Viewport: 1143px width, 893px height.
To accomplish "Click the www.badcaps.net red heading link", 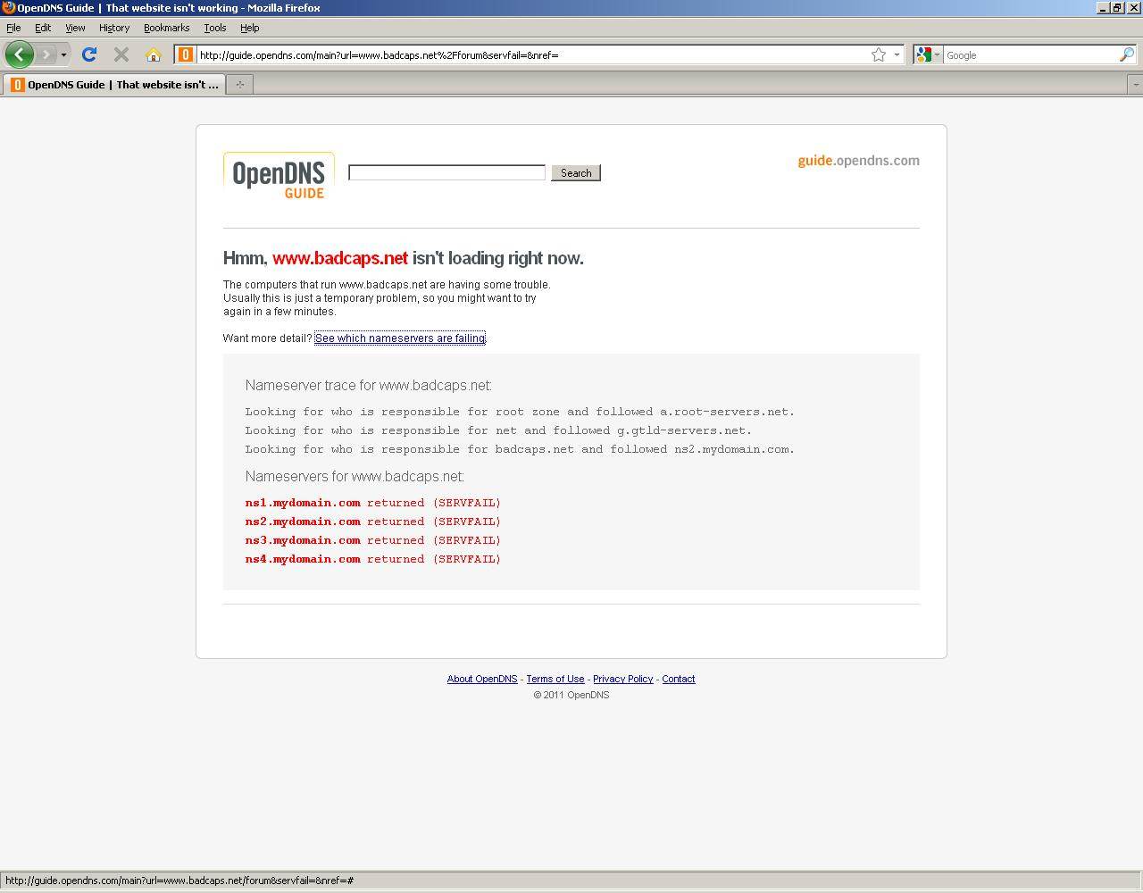I will (x=340, y=258).
